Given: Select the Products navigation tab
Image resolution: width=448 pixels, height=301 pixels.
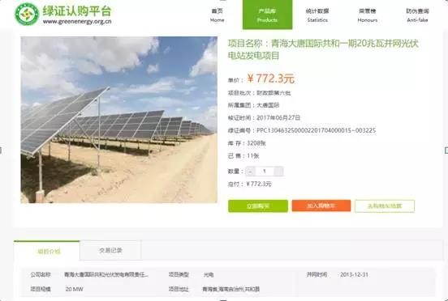Looking at the screenshot, I should pyautogui.click(x=268, y=15).
